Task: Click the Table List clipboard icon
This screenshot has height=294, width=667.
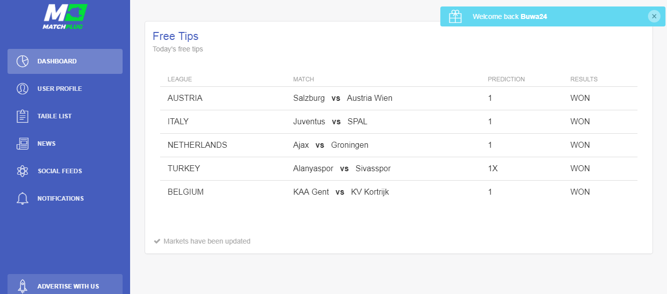Action: pos(23,116)
